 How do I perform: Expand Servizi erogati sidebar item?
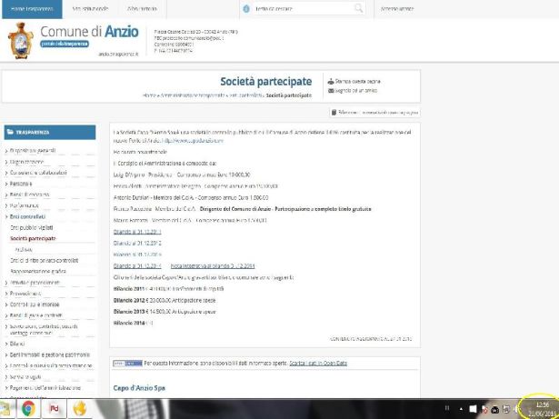[x=25, y=377]
